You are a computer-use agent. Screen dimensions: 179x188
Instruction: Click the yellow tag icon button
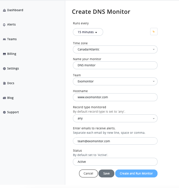tap(154, 32)
